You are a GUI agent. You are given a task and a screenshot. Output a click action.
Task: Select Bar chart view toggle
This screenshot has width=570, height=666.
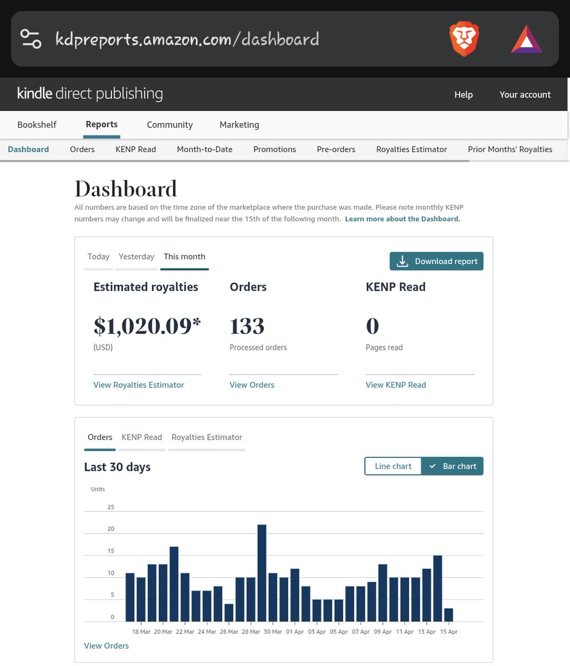coord(452,466)
